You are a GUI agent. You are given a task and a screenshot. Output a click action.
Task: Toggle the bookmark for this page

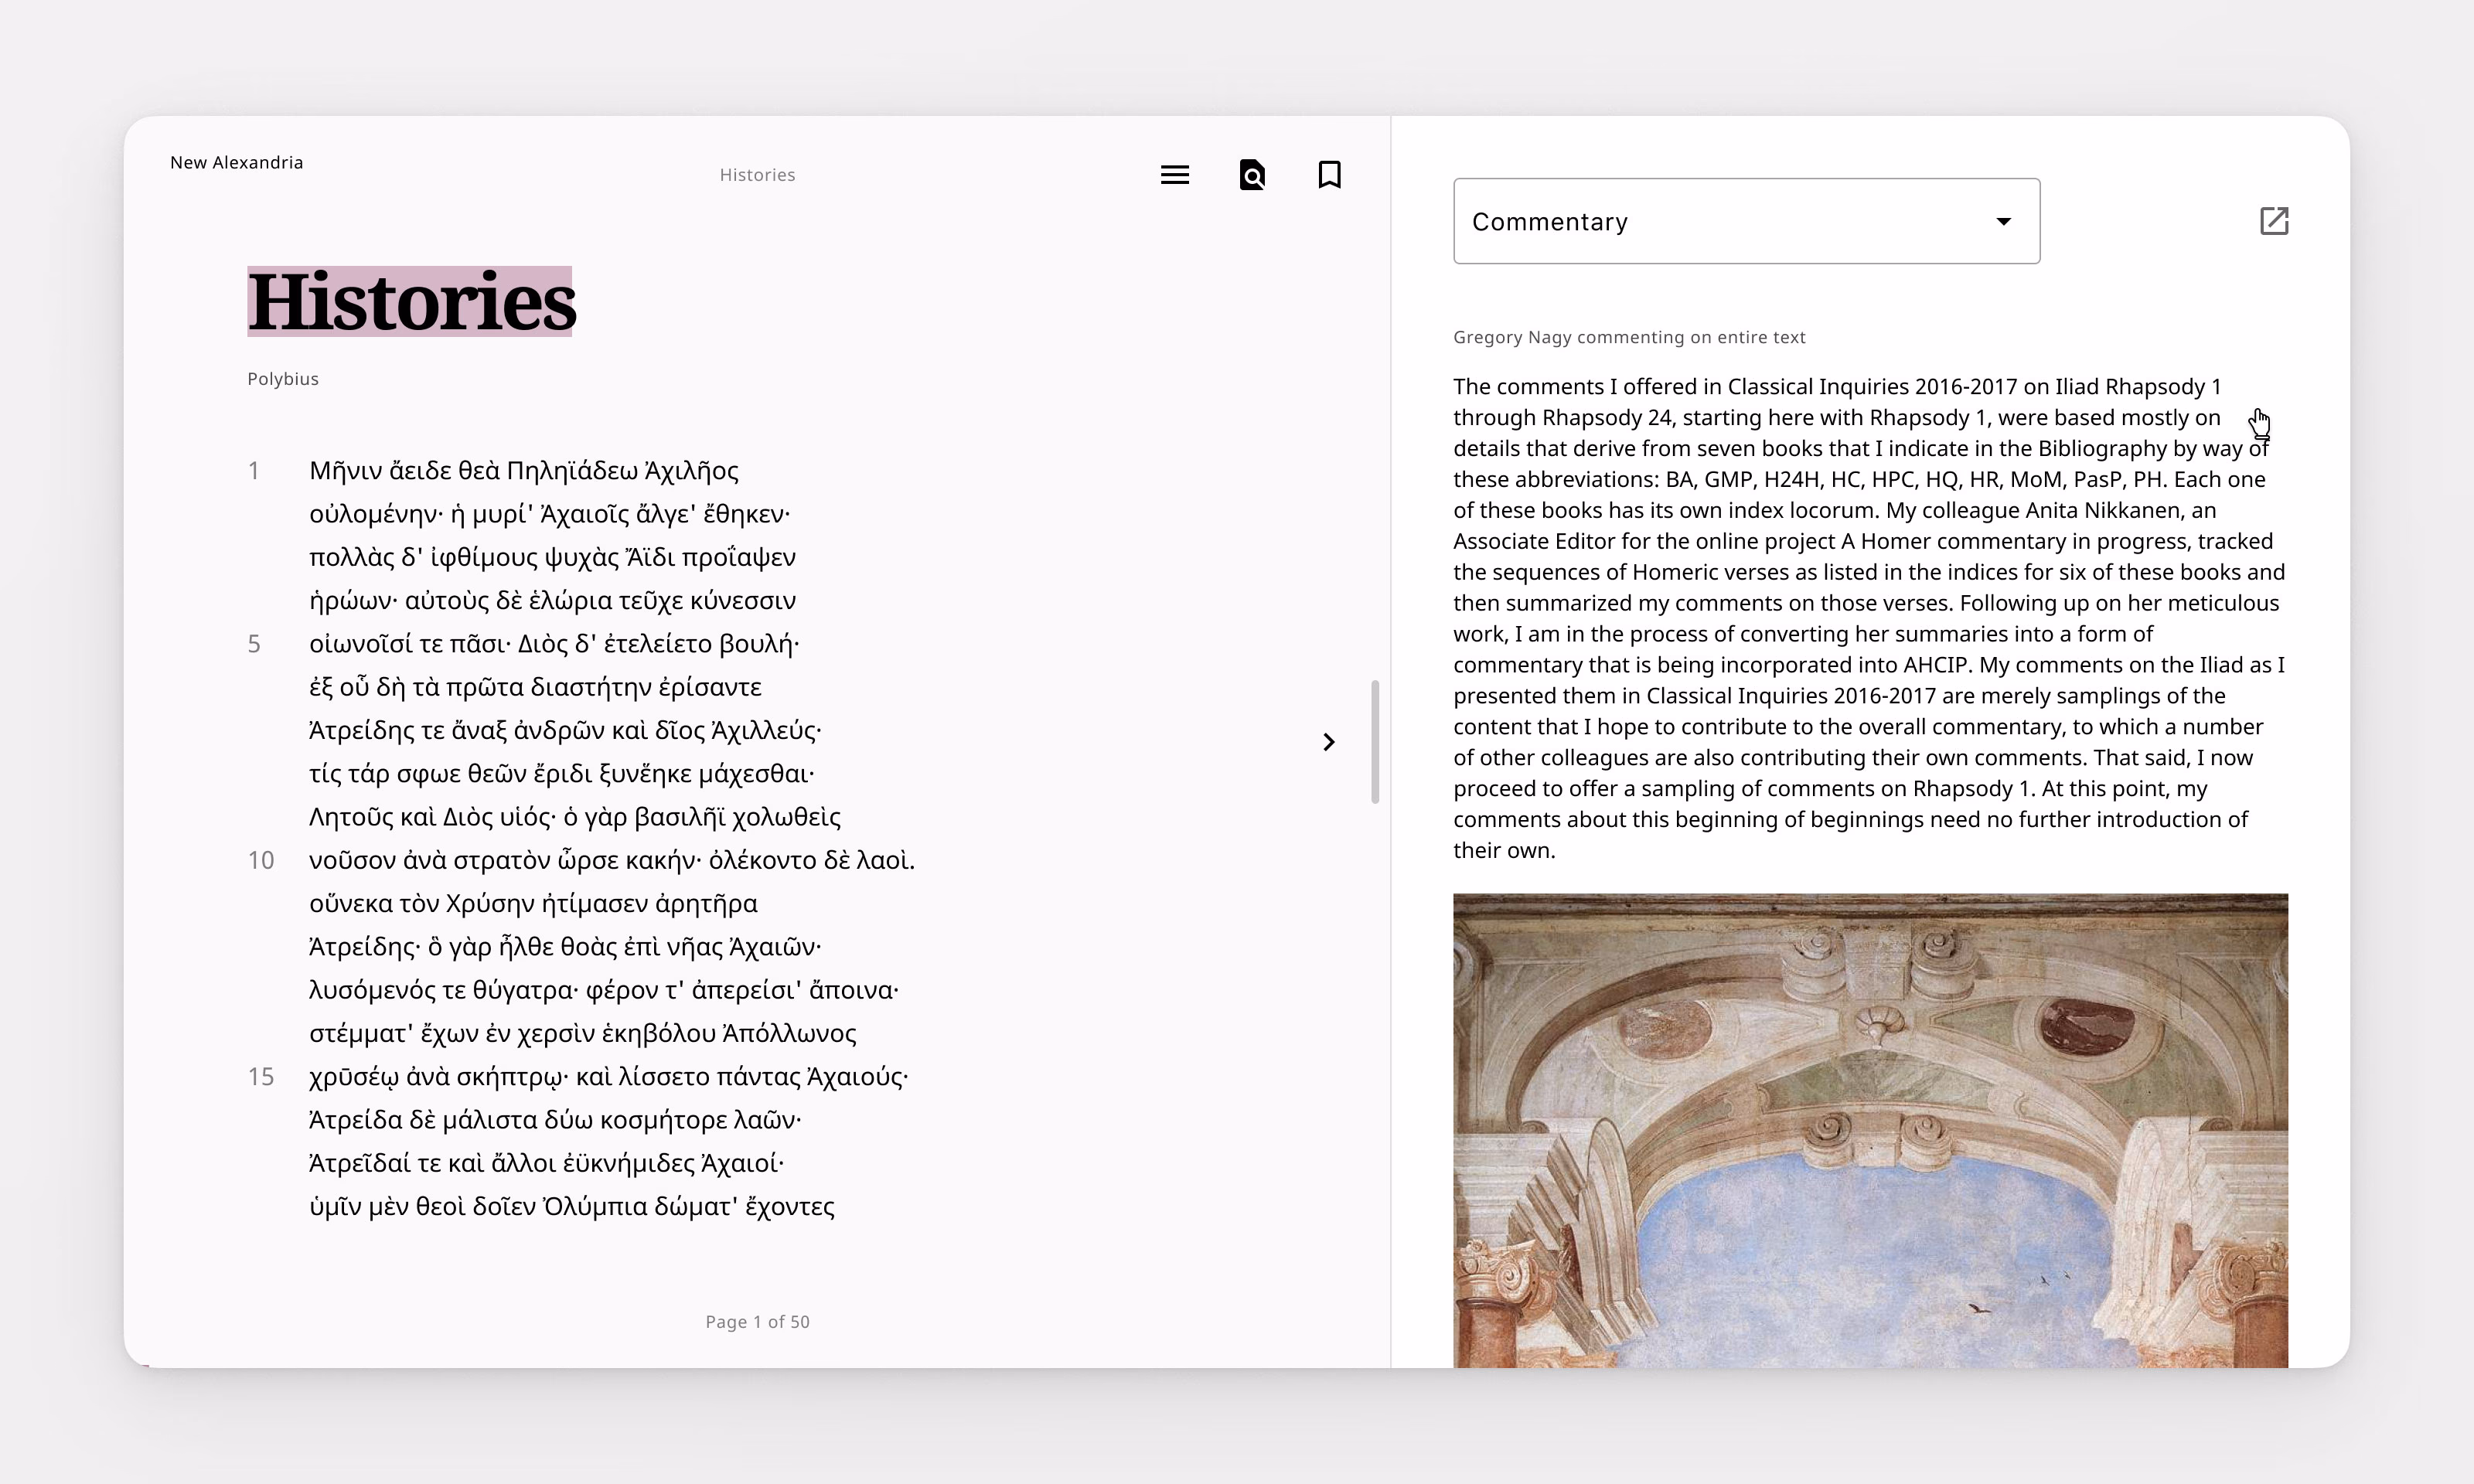pyautogui.click(x=1329, y=174)
